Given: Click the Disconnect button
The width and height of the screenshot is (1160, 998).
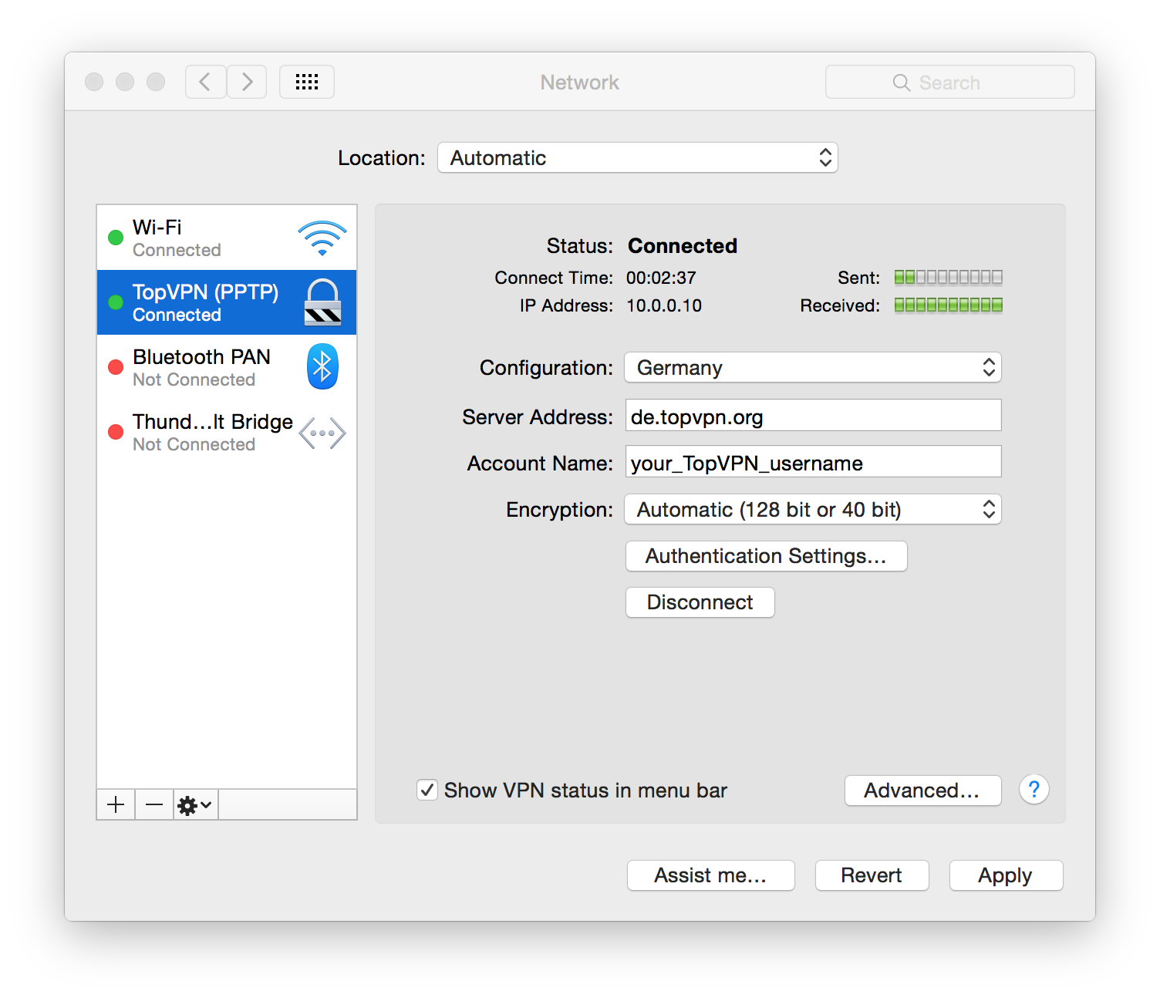Looking at the screenshot, I should tap(700, 602).
